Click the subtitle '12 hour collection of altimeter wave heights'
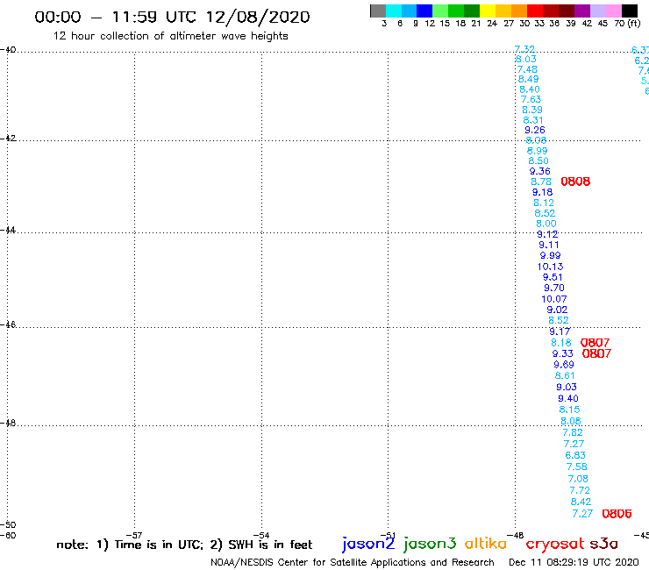 point(170,36)
